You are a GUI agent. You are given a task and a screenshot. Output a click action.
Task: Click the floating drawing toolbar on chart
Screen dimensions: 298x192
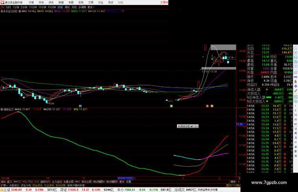coord(188,126)
